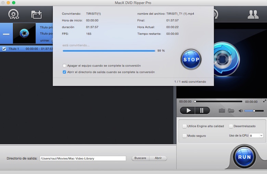This screenshot has width=267, height=174.
Task: Click the FPS value 165
Action: tap(89, 34)
